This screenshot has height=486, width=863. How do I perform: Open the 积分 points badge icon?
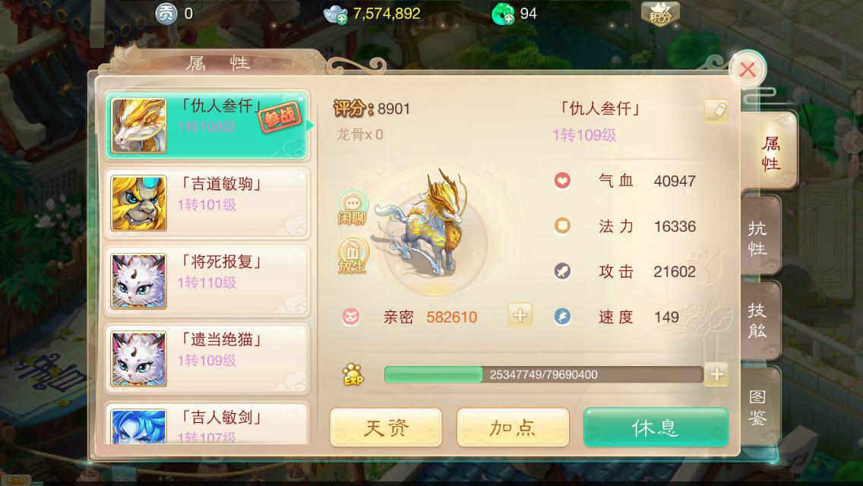coord(660,14)
